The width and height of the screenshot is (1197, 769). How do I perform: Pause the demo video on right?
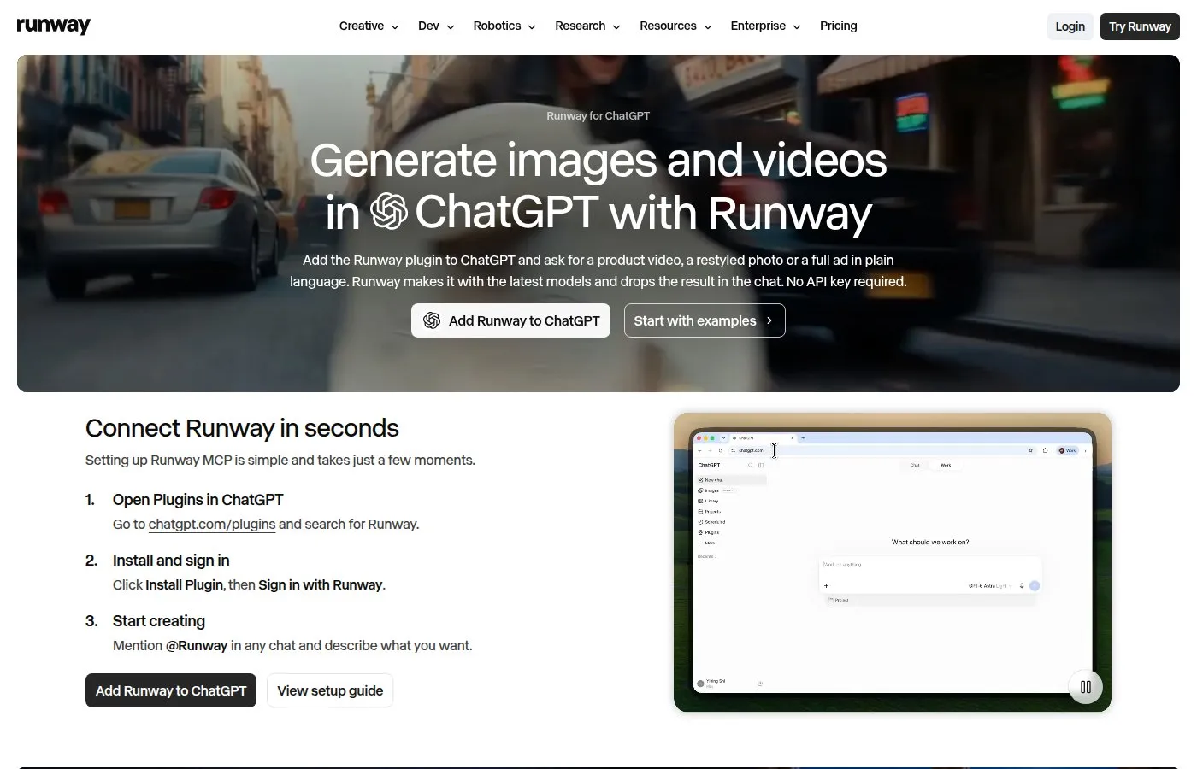tap(1085, 687)
